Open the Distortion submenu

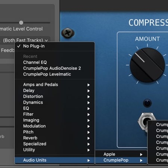(x=55, y=97)
